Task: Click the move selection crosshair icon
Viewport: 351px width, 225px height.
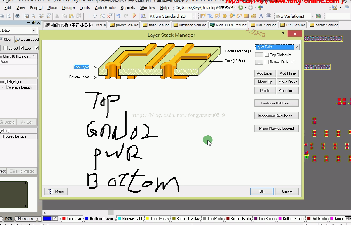Action: point(95,16)
